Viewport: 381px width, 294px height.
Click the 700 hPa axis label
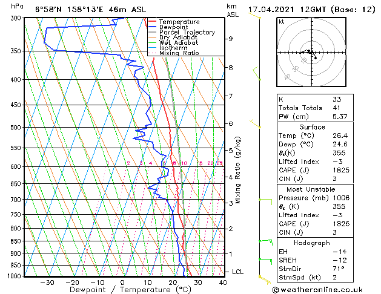click(x=17, y=200)
